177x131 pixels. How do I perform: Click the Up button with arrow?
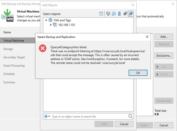tap(164, 67)
